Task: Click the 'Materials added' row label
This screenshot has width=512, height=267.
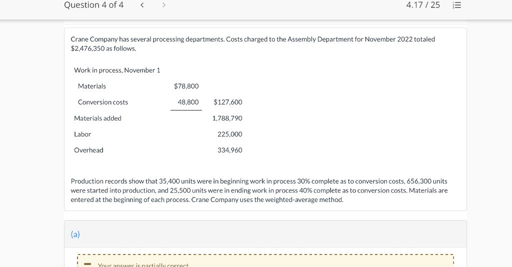Action: pyautogui.click(x=97, y=118)
